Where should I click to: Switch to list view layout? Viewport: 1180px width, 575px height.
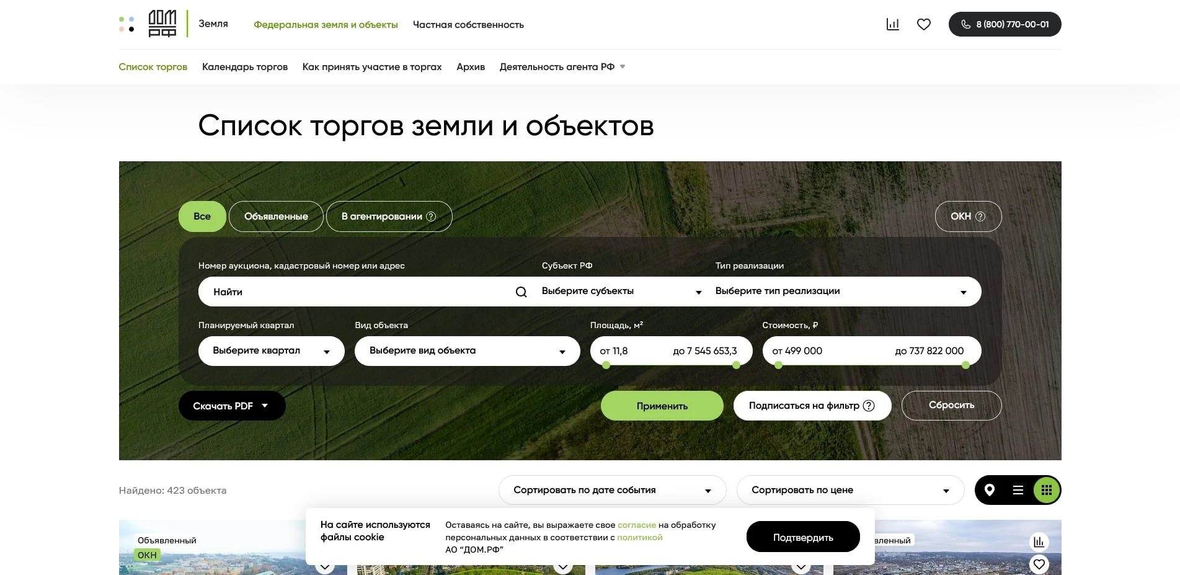(x=1018, y=490)
